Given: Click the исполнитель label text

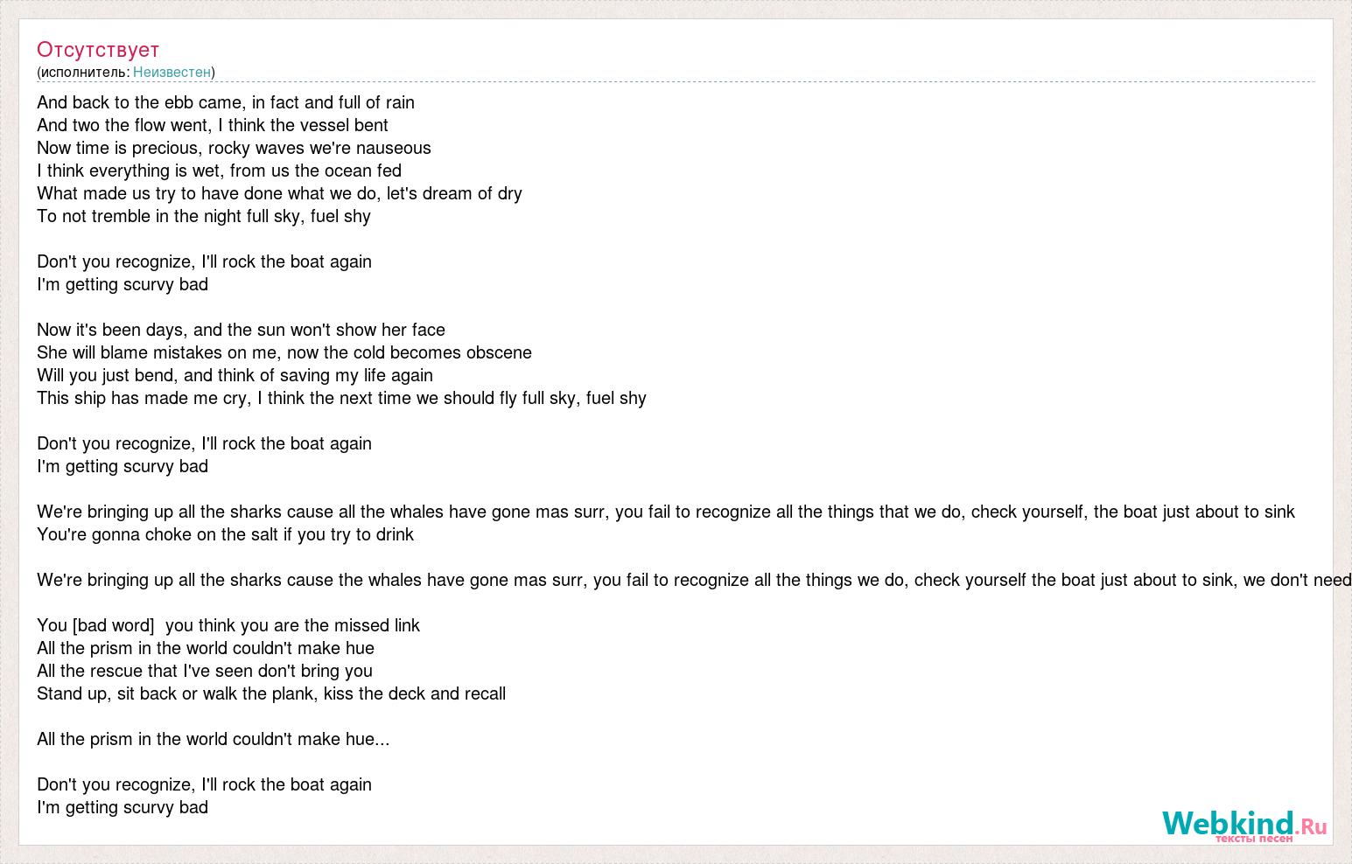Looking at the screenshot, I should click(83, 72).
